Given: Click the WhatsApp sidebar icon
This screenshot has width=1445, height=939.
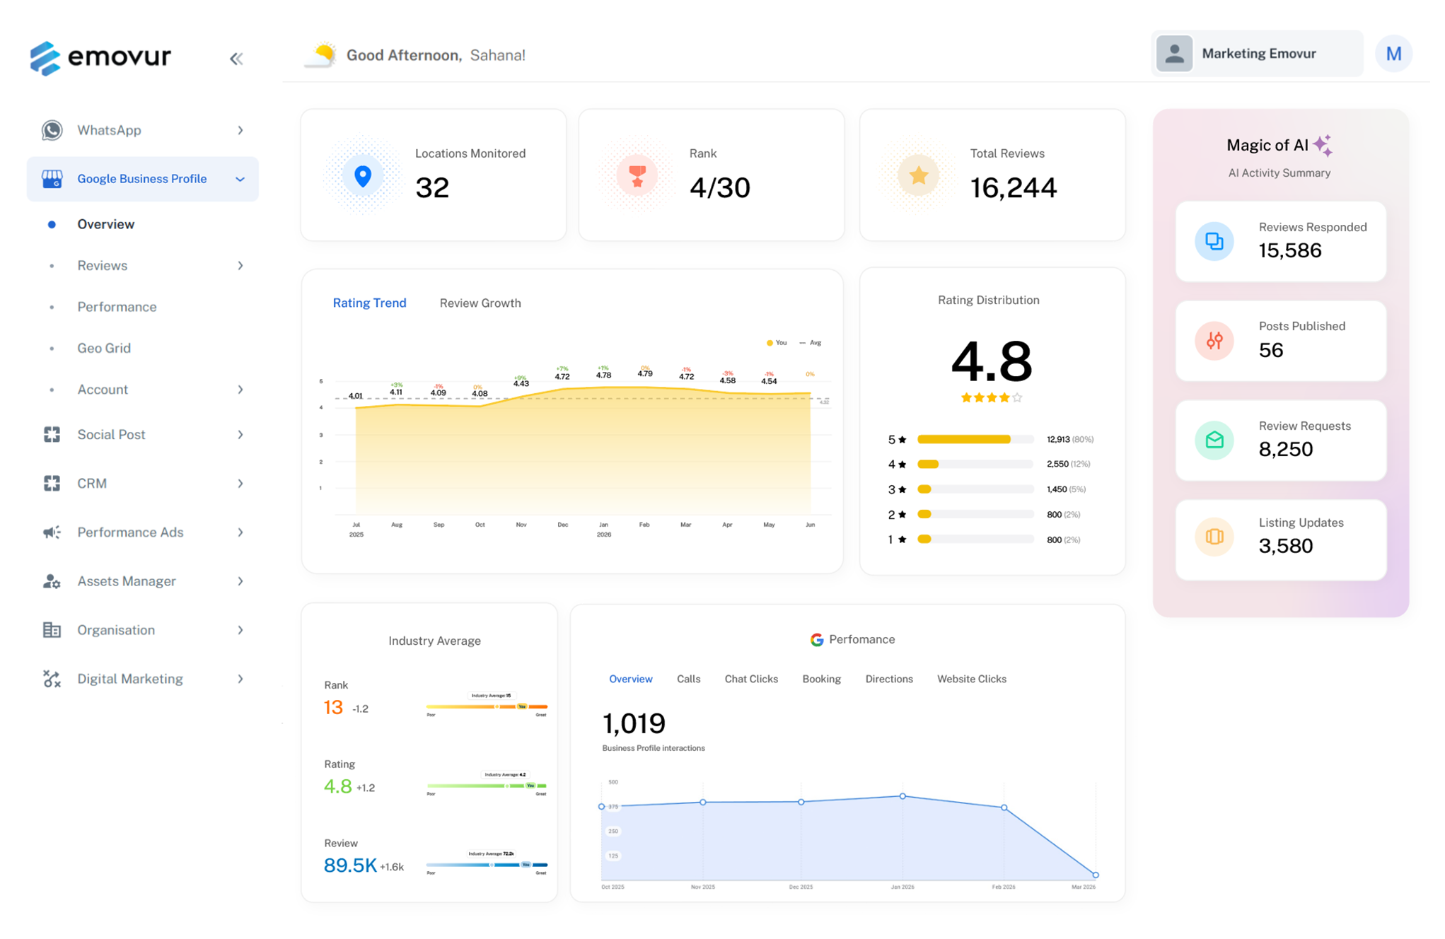Looking at the screenshot, I should point(52,130).
